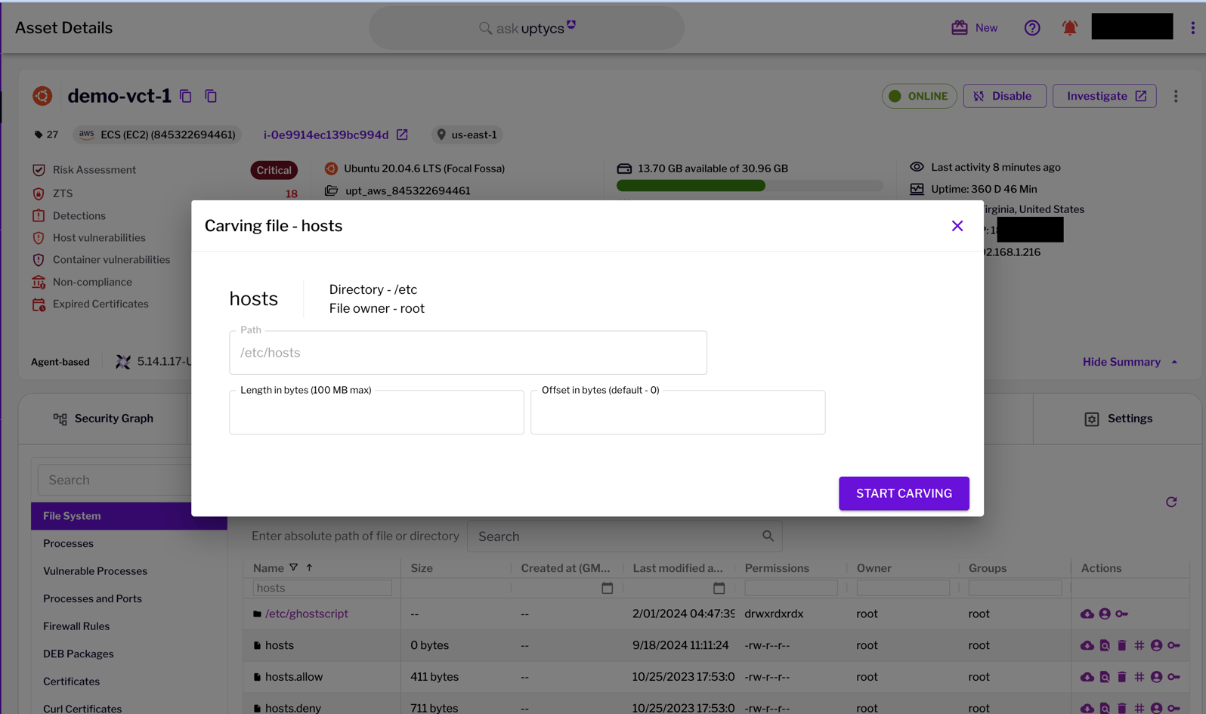Click the trash icon in the hosts row

(1121, 645)
